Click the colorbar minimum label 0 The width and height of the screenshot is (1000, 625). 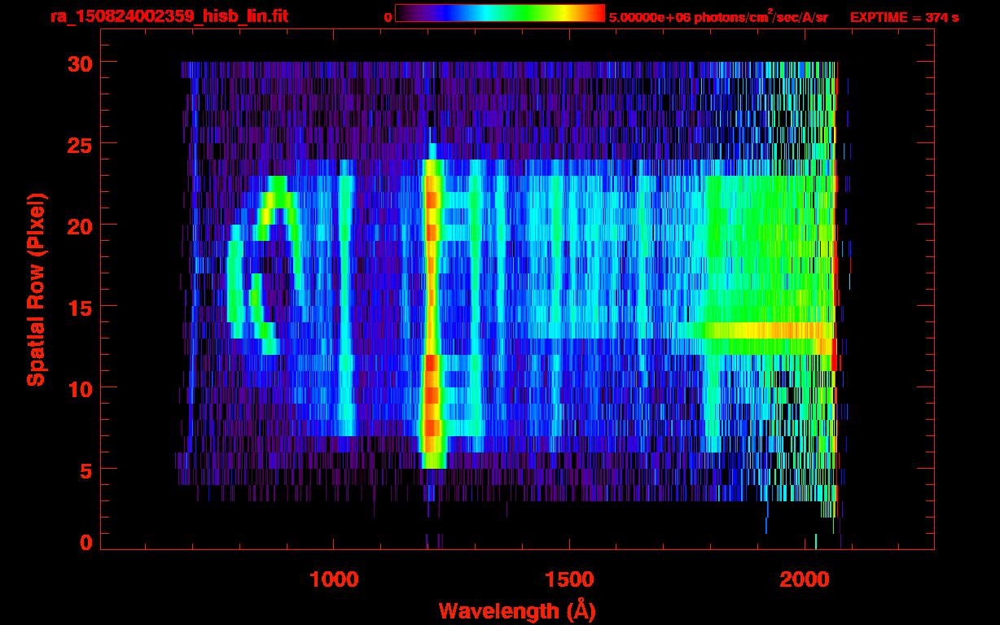tap(388, 17)
